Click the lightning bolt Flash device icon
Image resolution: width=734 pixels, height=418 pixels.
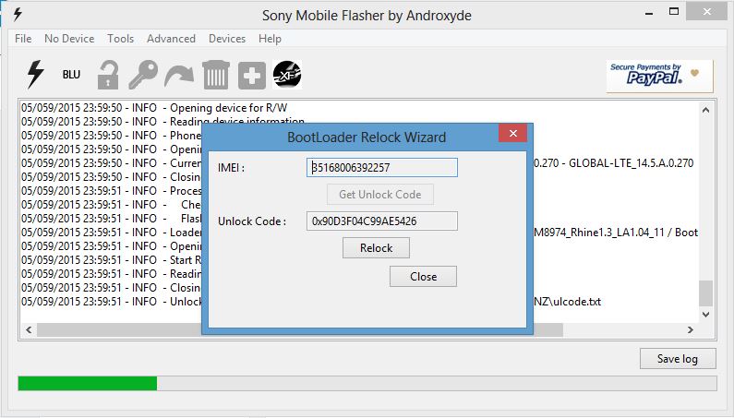[x=35, y=74]
